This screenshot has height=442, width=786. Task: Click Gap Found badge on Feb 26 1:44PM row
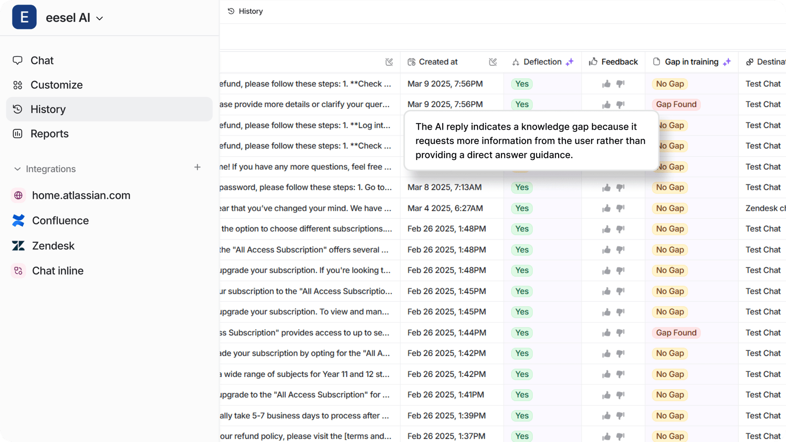pyautogui.click(x=676, y=333)
